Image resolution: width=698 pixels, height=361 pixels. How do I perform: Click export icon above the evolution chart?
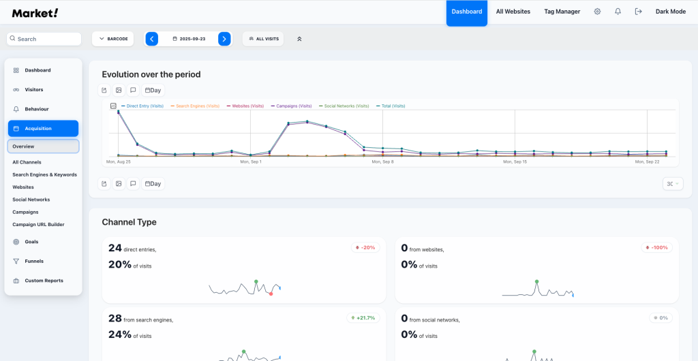pyautogui.click(x=104, y=90)
